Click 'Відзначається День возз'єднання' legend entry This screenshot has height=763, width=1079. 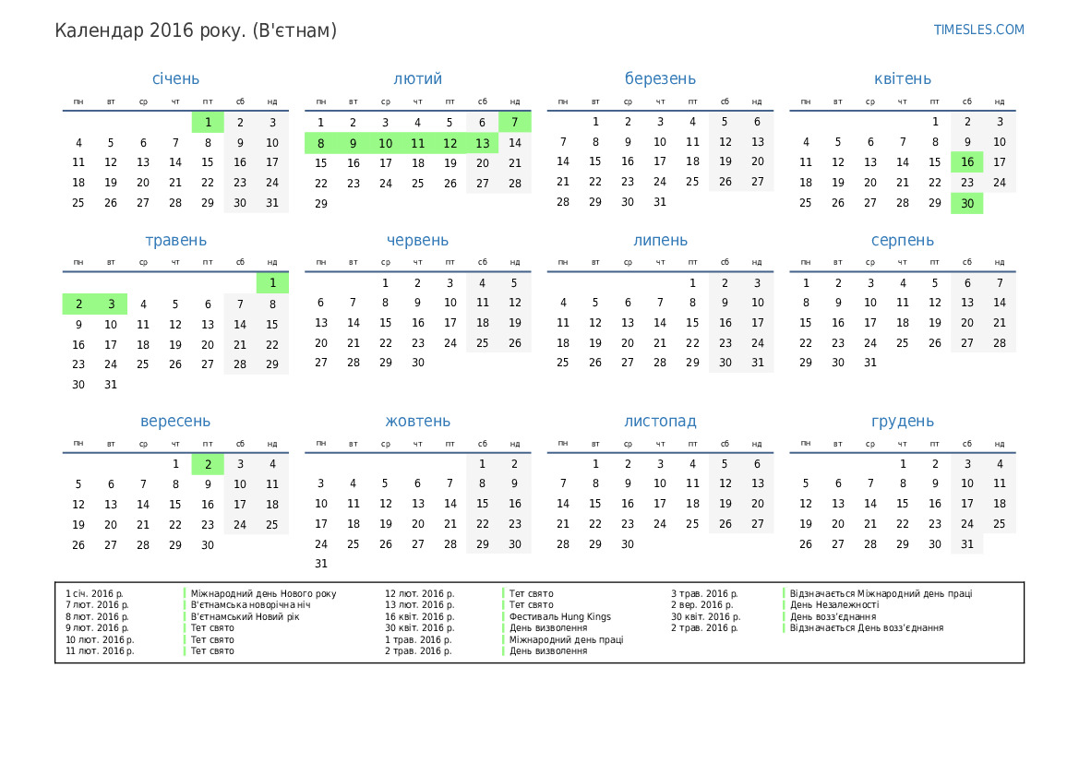tap(867, 628)
